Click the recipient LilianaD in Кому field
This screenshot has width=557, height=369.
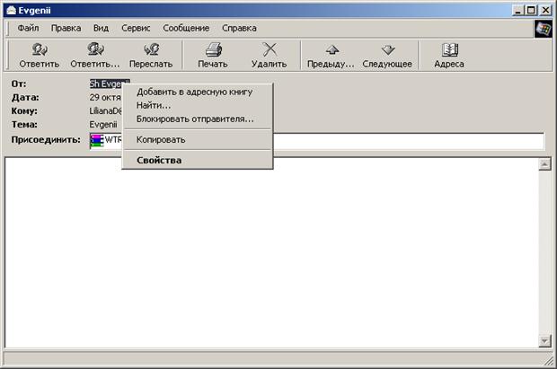point(105,110)
